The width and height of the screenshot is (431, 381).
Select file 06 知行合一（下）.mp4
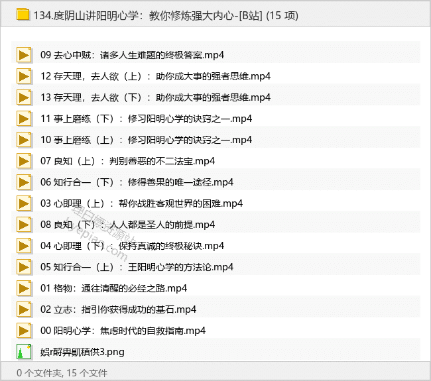pos(137,182)
